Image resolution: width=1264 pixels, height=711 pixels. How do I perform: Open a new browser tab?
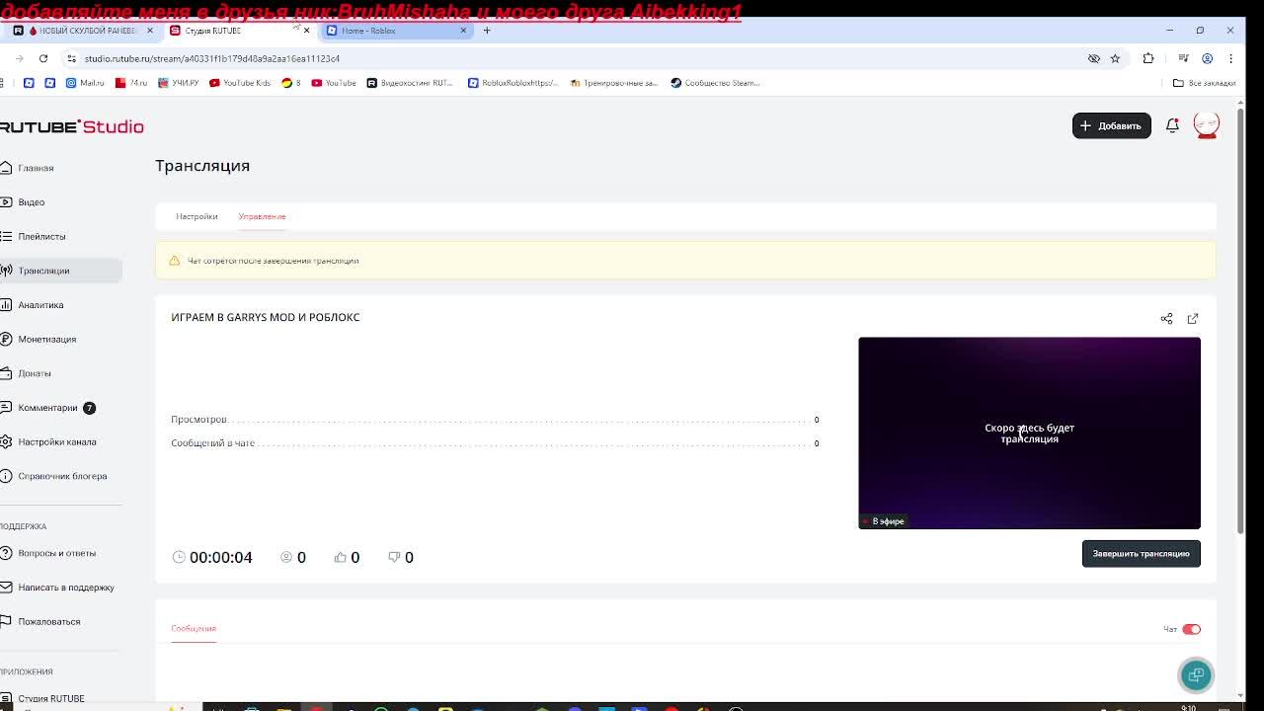tap(486, 31)
